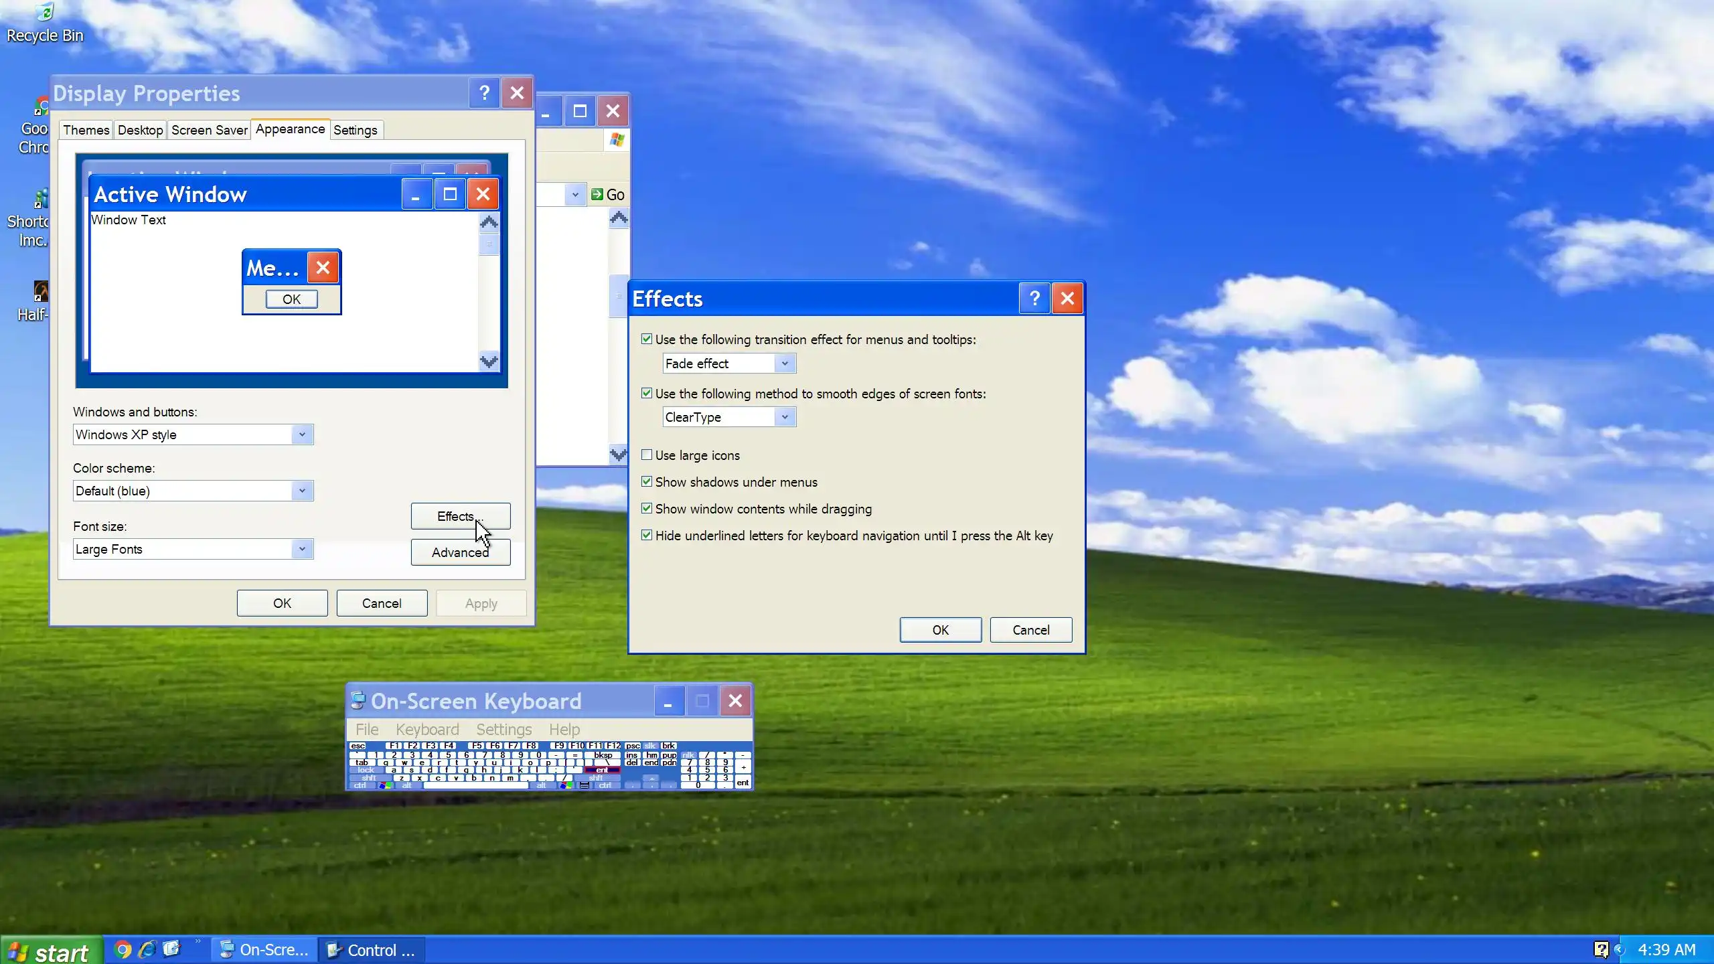
Task: Click OK in the Effects dialog
Action: pos(940,630)
